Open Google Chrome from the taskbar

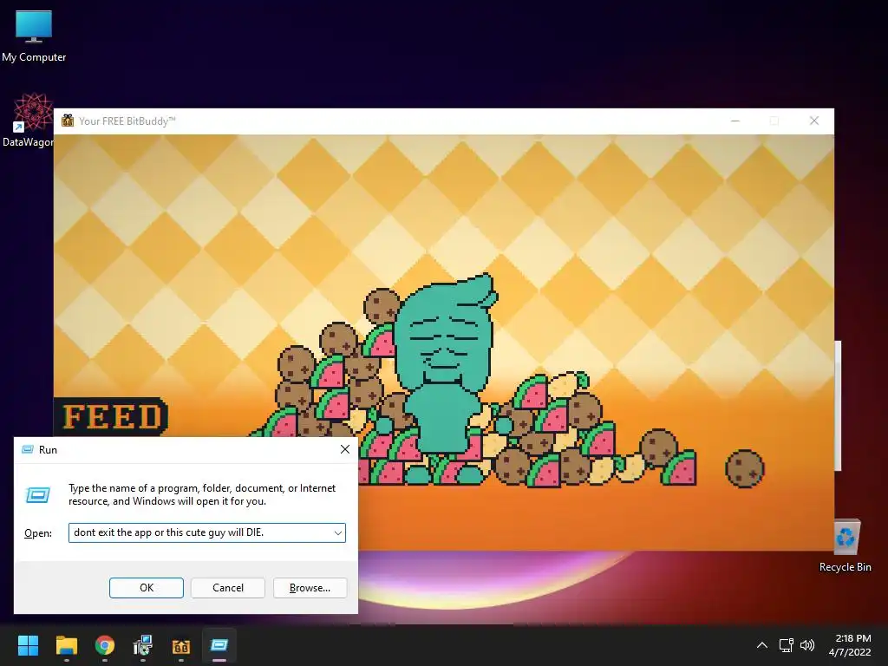[x=105, y=645]
